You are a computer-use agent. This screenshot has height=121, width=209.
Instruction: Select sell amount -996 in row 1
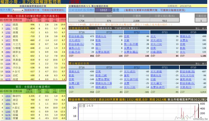coord(32,25)
